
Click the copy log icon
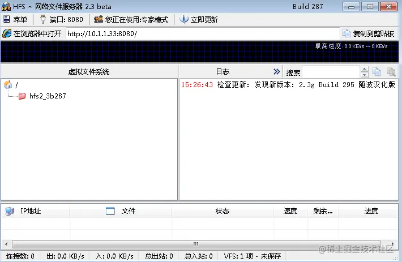point(377,72)
